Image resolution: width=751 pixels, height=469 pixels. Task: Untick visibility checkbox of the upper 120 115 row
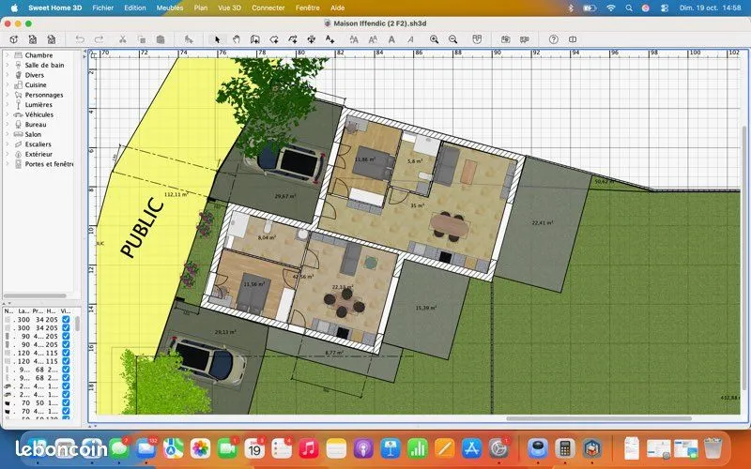[66, 353]
